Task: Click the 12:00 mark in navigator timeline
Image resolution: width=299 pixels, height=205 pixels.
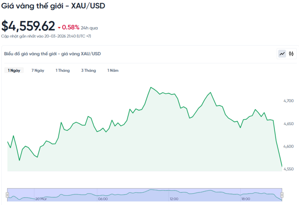Action: [174, 199]
